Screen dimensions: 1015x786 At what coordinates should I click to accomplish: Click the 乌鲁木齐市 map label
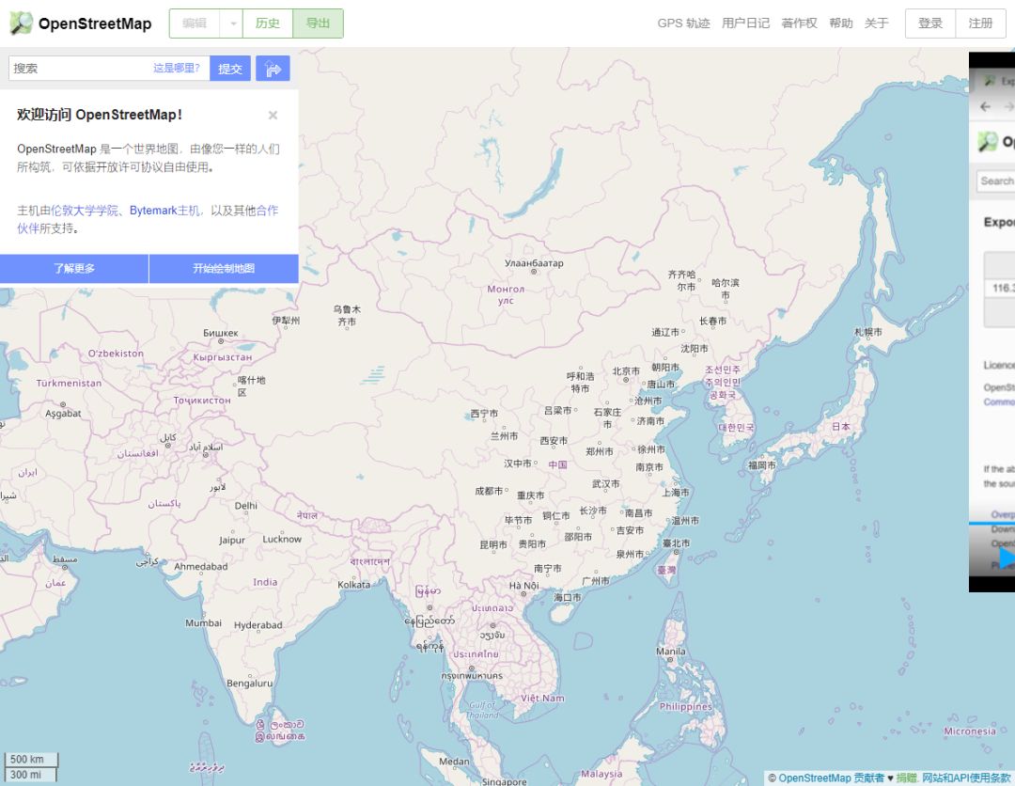347,315
